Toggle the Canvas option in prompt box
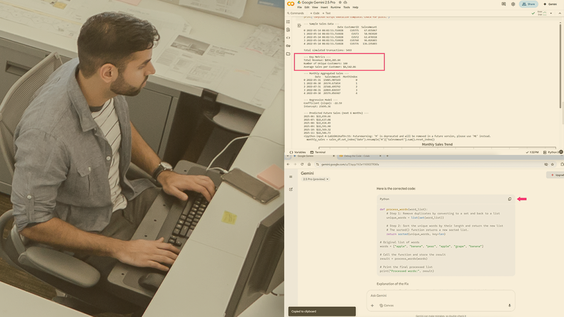This screenshot has width=564, height=317. (386, 306)
